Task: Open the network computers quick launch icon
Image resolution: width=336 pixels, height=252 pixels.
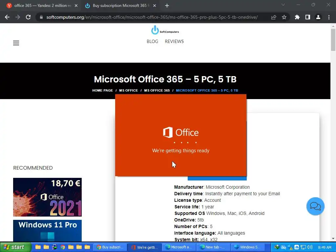Action: coord(54,247)
